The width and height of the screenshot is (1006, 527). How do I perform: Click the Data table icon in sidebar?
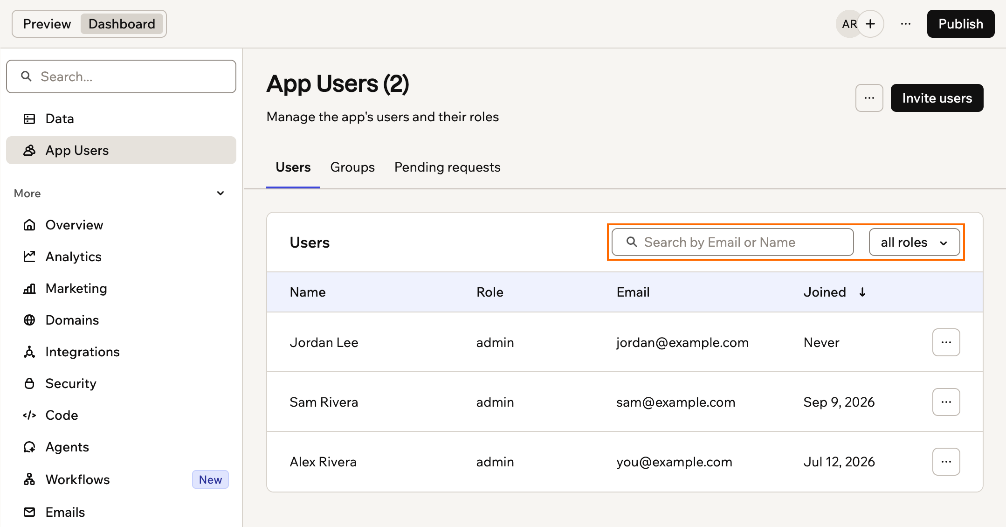point(29,119)
